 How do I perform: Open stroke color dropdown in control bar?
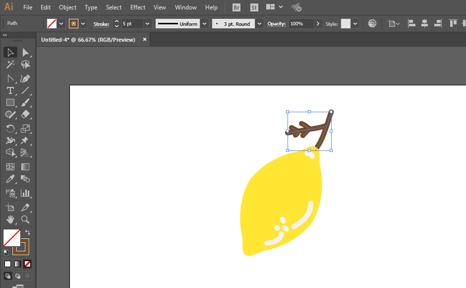(x=83, y=24)
